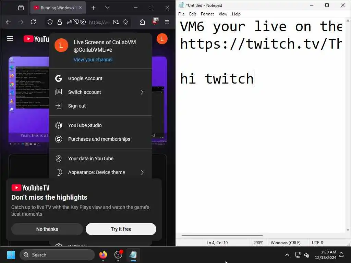Close the Running Windows browser tab
The height and width of the screenshot is (263, 351).
click(80, 8)
